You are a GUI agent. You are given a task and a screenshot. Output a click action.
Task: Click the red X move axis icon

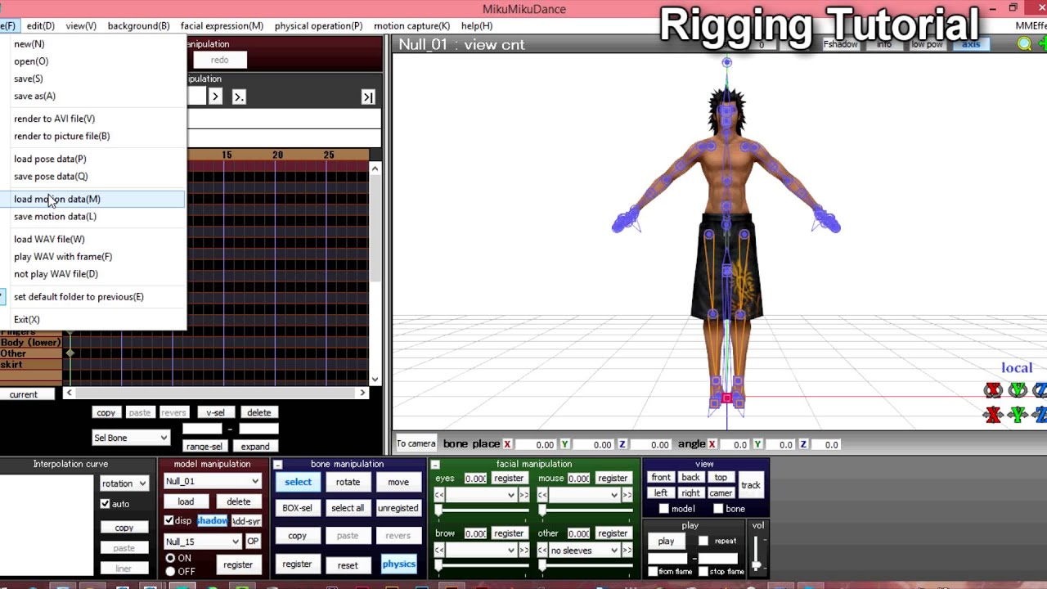pyautogui.click(x=993, y=415)
